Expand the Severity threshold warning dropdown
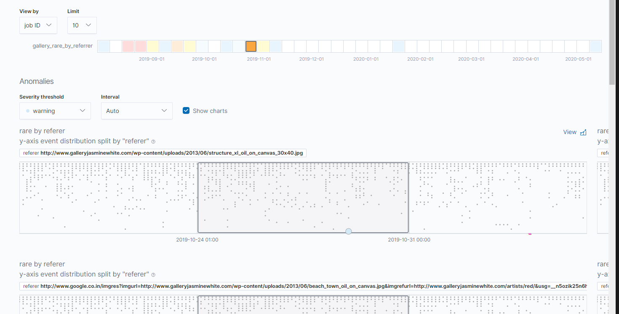619x314 pixels. click(x=55, y=111)
